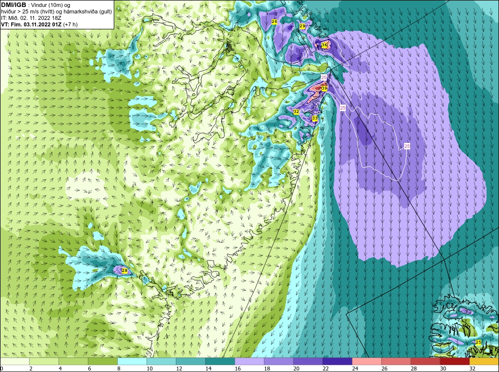Pick the 26–28 m/s salmon legend swatch

pyautogui.click(x=396, y=362)
